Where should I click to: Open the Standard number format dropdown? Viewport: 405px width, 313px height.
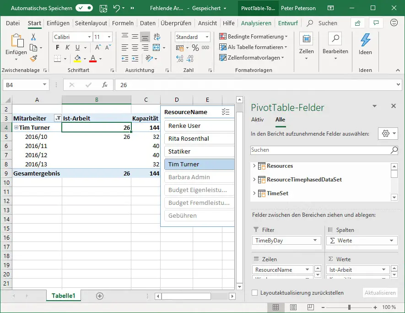[x=207, y=37]
